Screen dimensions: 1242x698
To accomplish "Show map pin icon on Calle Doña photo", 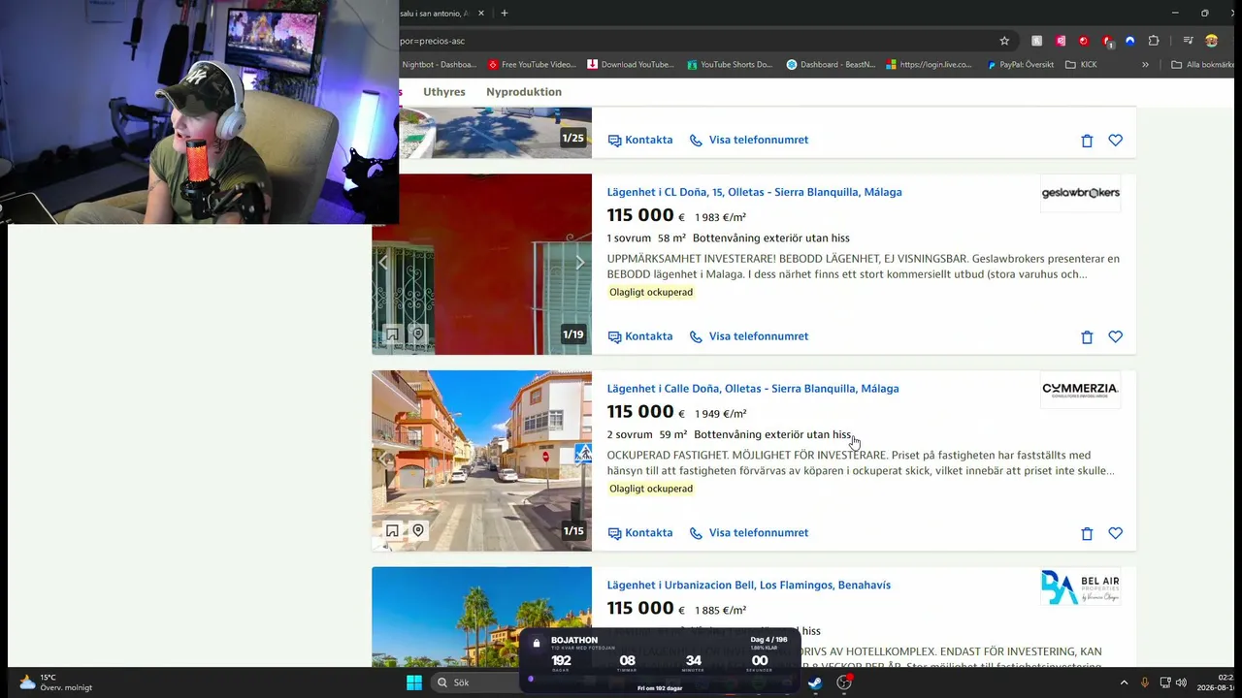I will (418, 530).
